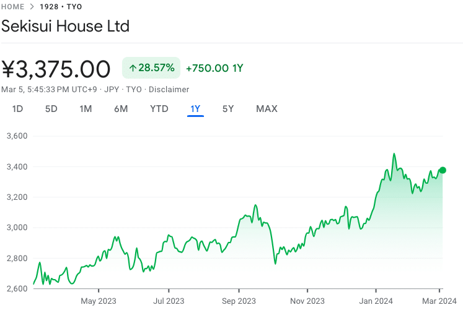Click the 3,200 y-axis label
Viewport: 463px width, 310px height.
tap(17, 197)
